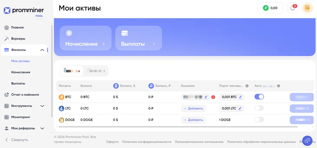Disable the BTC auto-payout toggle
Image resolution: width=317 pixels, height=148 pixels.
pyautogui.click(x=259, y=97)
